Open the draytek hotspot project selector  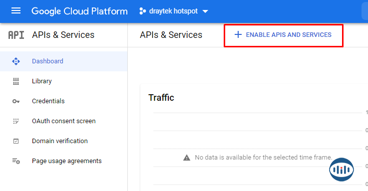click(173, 11)
